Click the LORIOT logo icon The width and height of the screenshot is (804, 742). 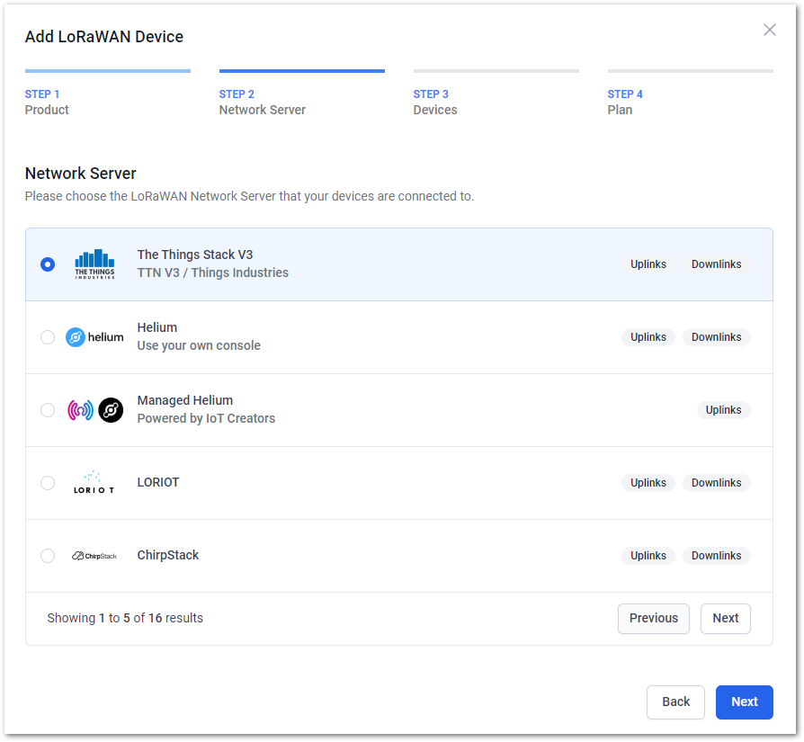(94, 483)
